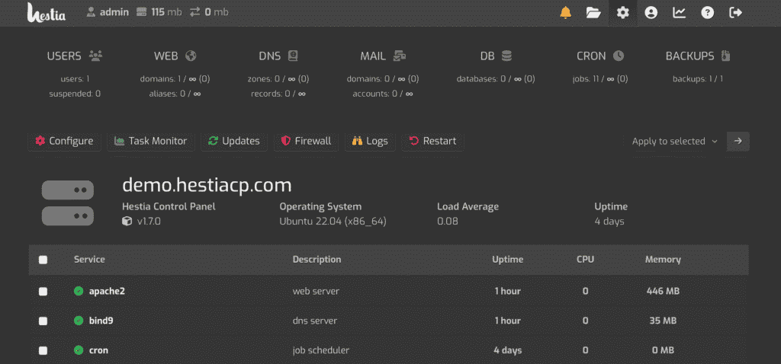Open the notifications bell icon
This screenshot has width=781, height=364.
point(565,12)
